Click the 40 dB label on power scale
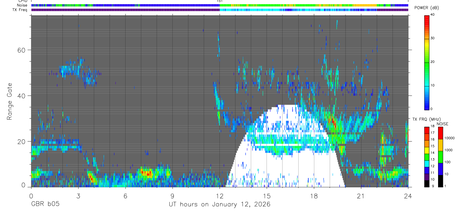459x212 pixels. (433, 15)
